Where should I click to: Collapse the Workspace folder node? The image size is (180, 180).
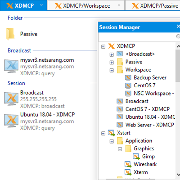(112, 70)
